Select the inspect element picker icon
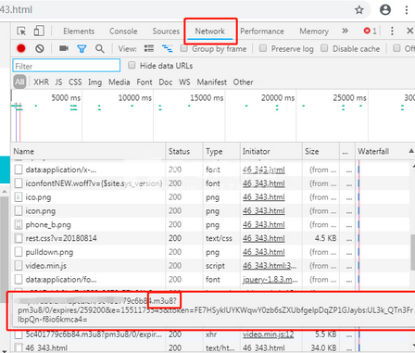 coord(21,32)
